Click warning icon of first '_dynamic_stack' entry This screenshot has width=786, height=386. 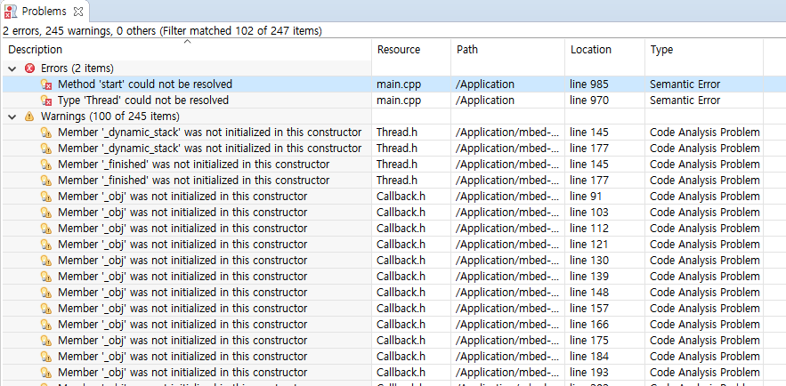point(46,133)
